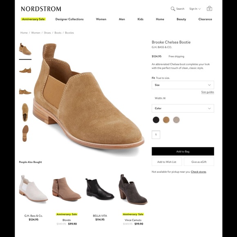Screen dimensions: 237x237
Task: Click the $114.95 Bella Vita price
Action: (x=100, y=219)
